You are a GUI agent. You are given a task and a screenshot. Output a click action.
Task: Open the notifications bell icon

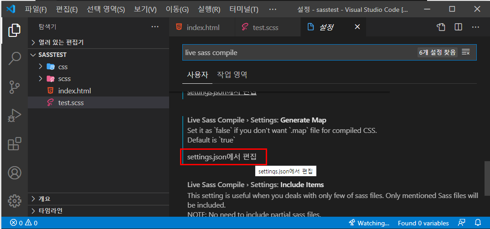pyautogui.click(x=478, y=223)
